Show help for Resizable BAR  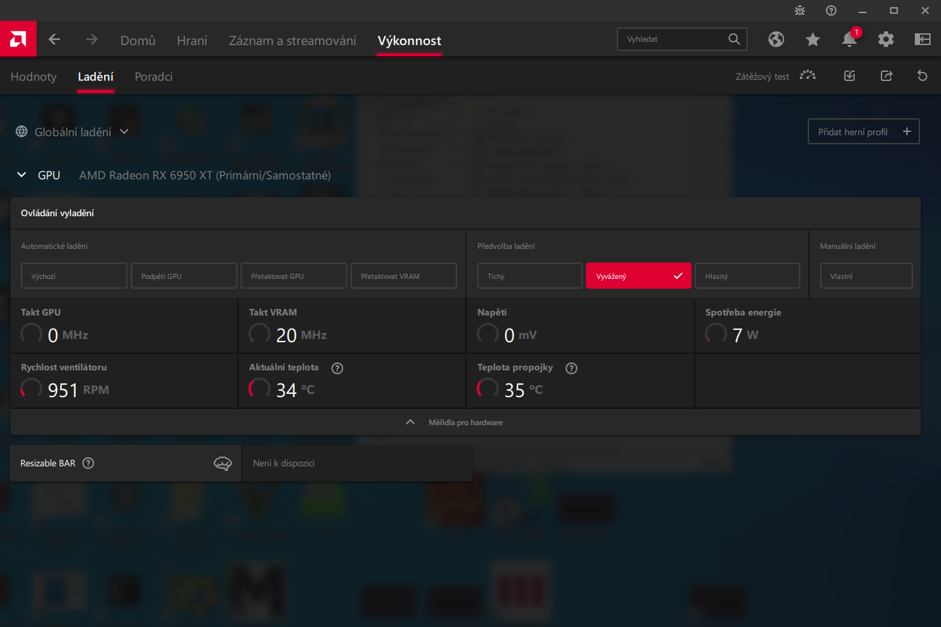pyautogui.click(x=88, y=463)
